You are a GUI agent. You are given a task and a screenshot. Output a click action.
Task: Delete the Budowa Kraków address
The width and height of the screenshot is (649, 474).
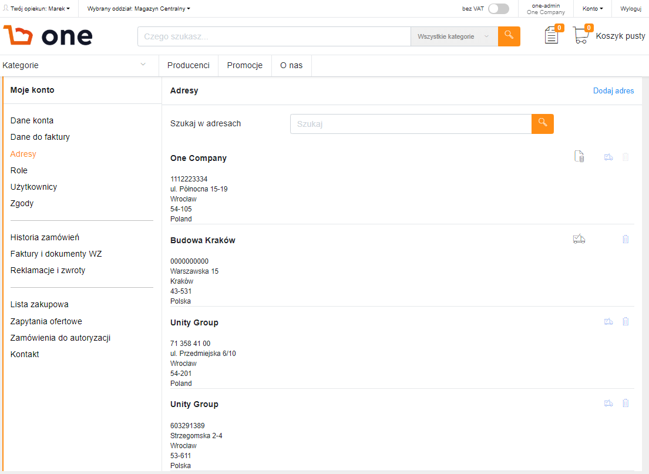coord(626,239)
